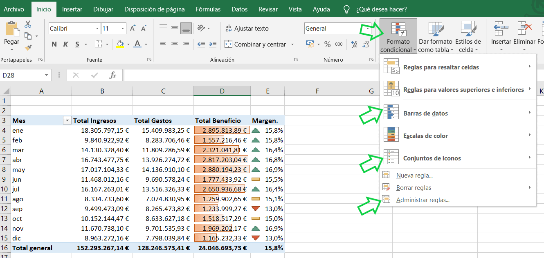This screenshot has width=544, height=258.
Task: Select column D header
Action: [222, 91]
